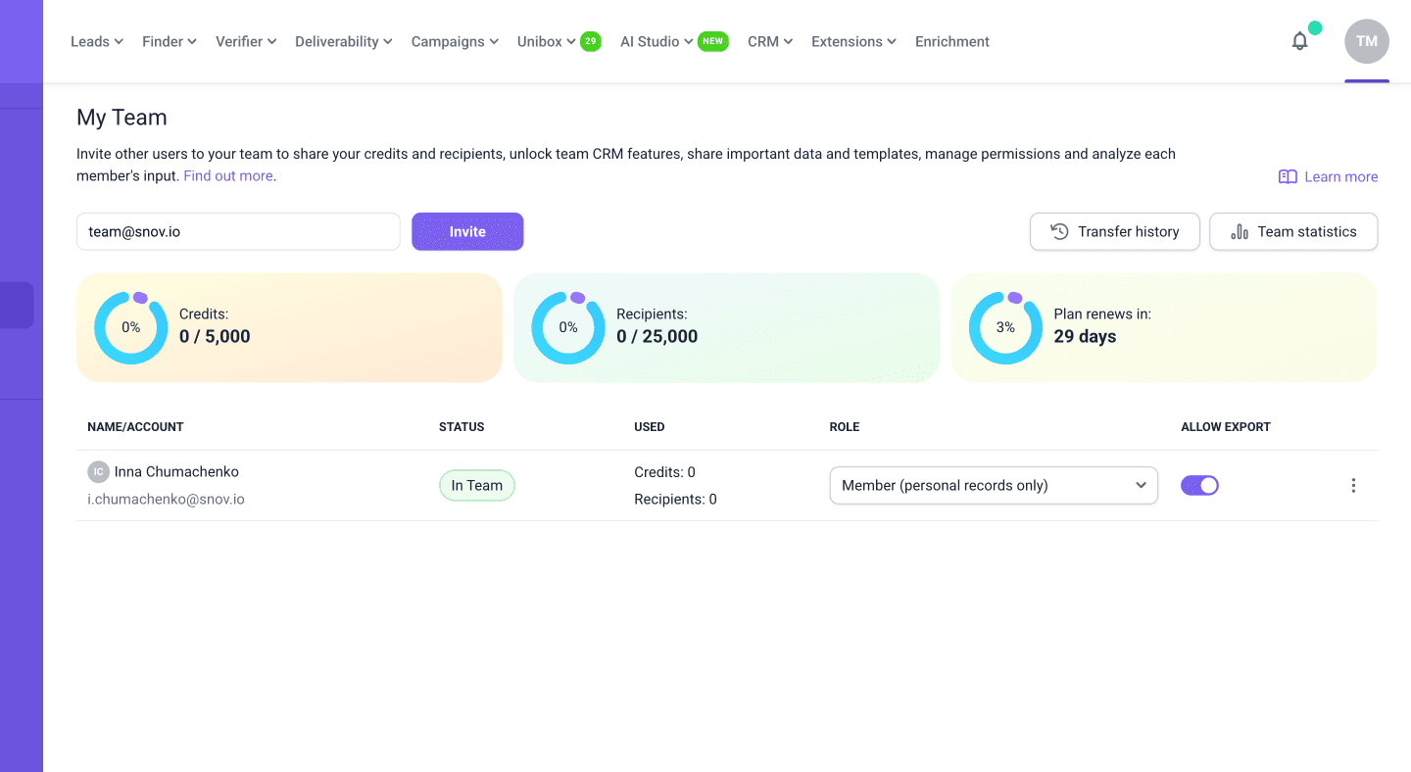
Task: Disable the Allow Export toggle
Action: [x=1199, y=485]
